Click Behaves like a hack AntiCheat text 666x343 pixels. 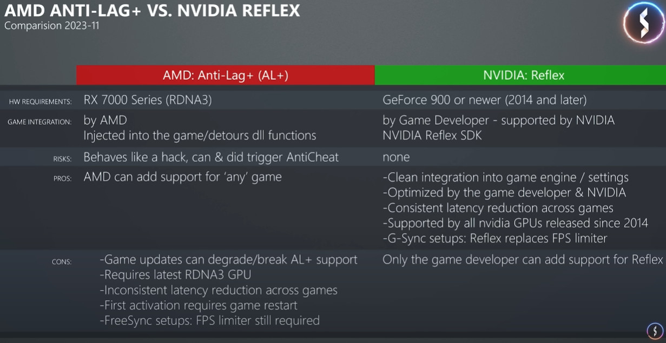(211, 157)
